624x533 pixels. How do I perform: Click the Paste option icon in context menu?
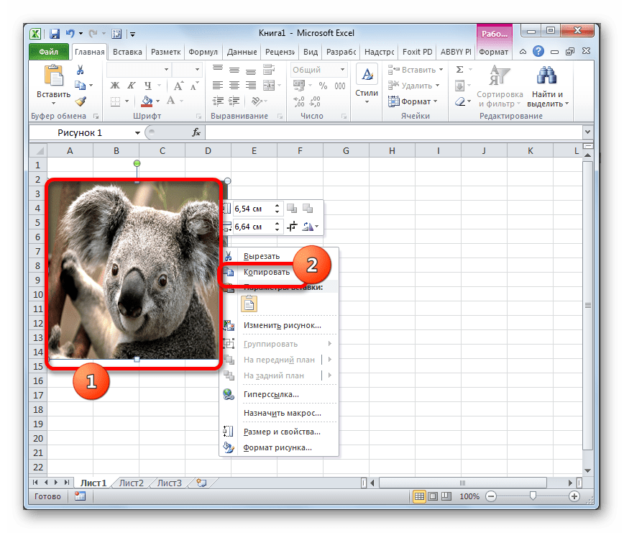(249, 304)
